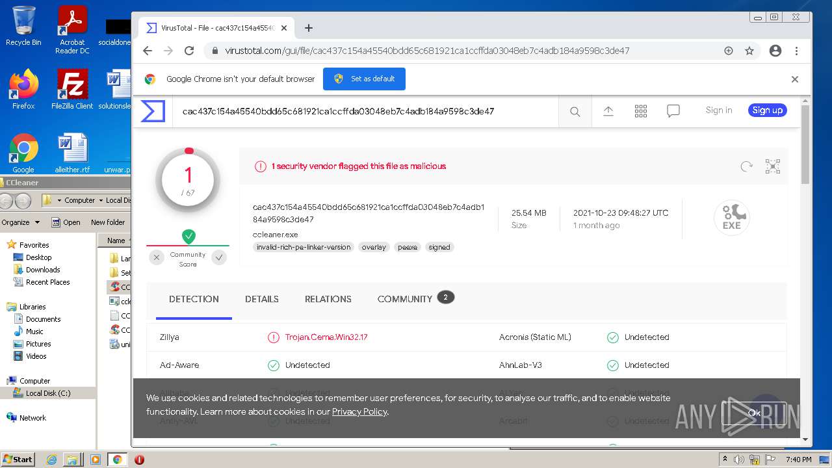Switch to the DETAILS tab

tap(262, 299)
